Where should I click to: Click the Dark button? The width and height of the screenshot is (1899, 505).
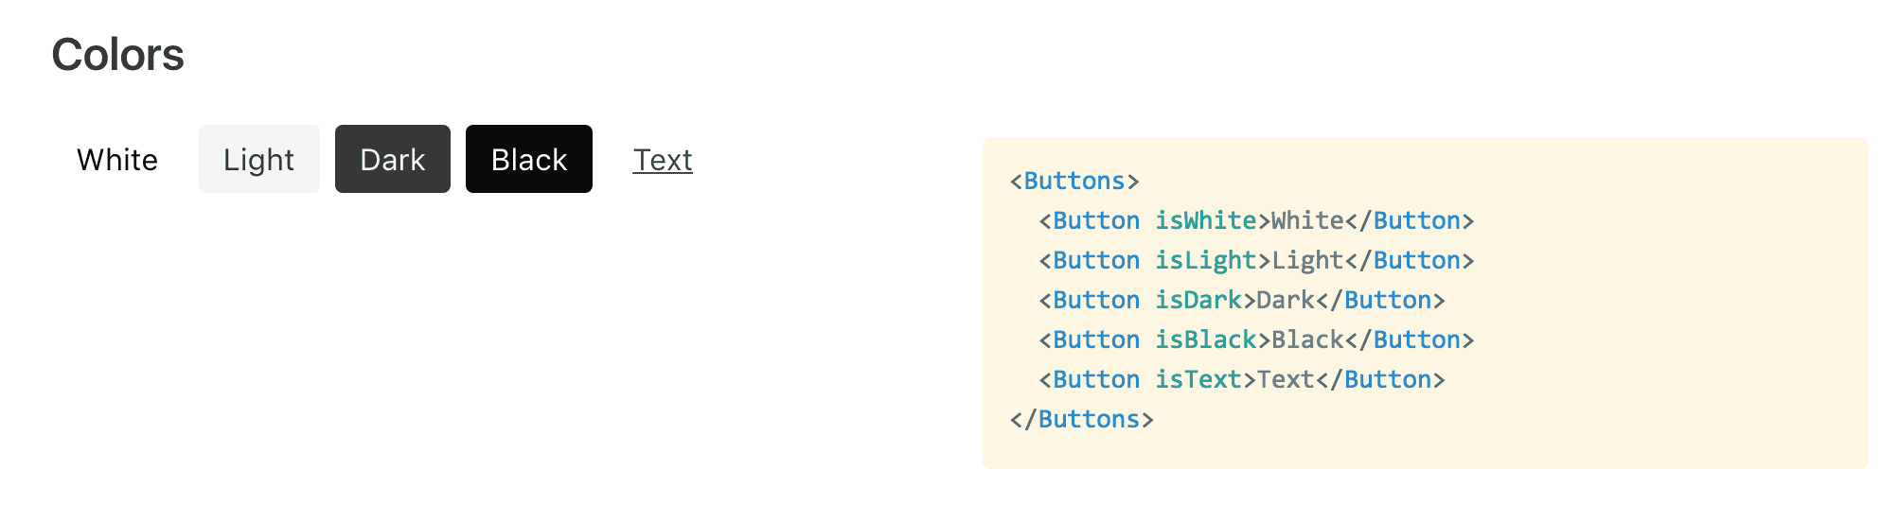tap(393, 159)
